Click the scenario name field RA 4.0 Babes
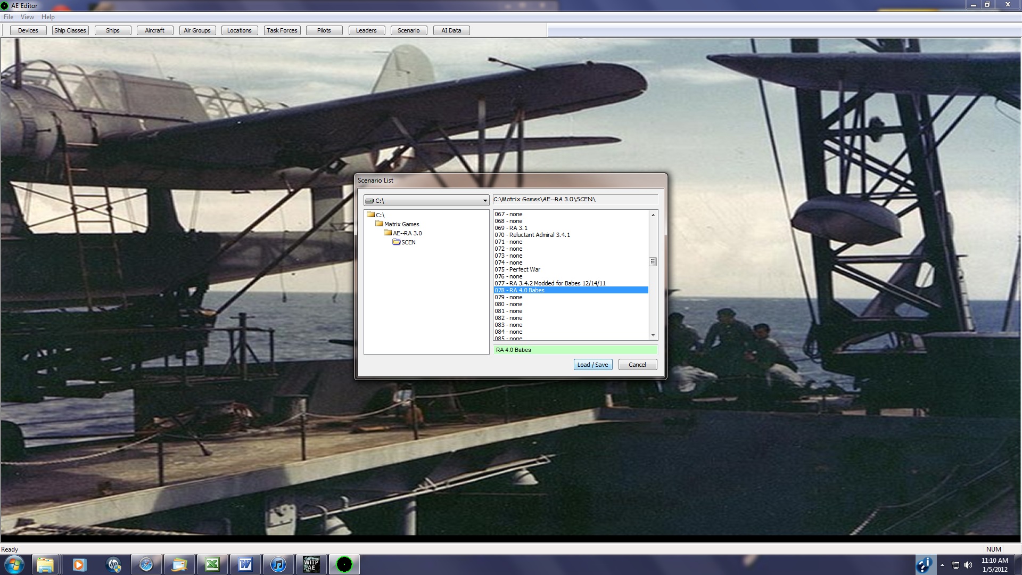Screen dimensions: 1022x575 [575, 350]
